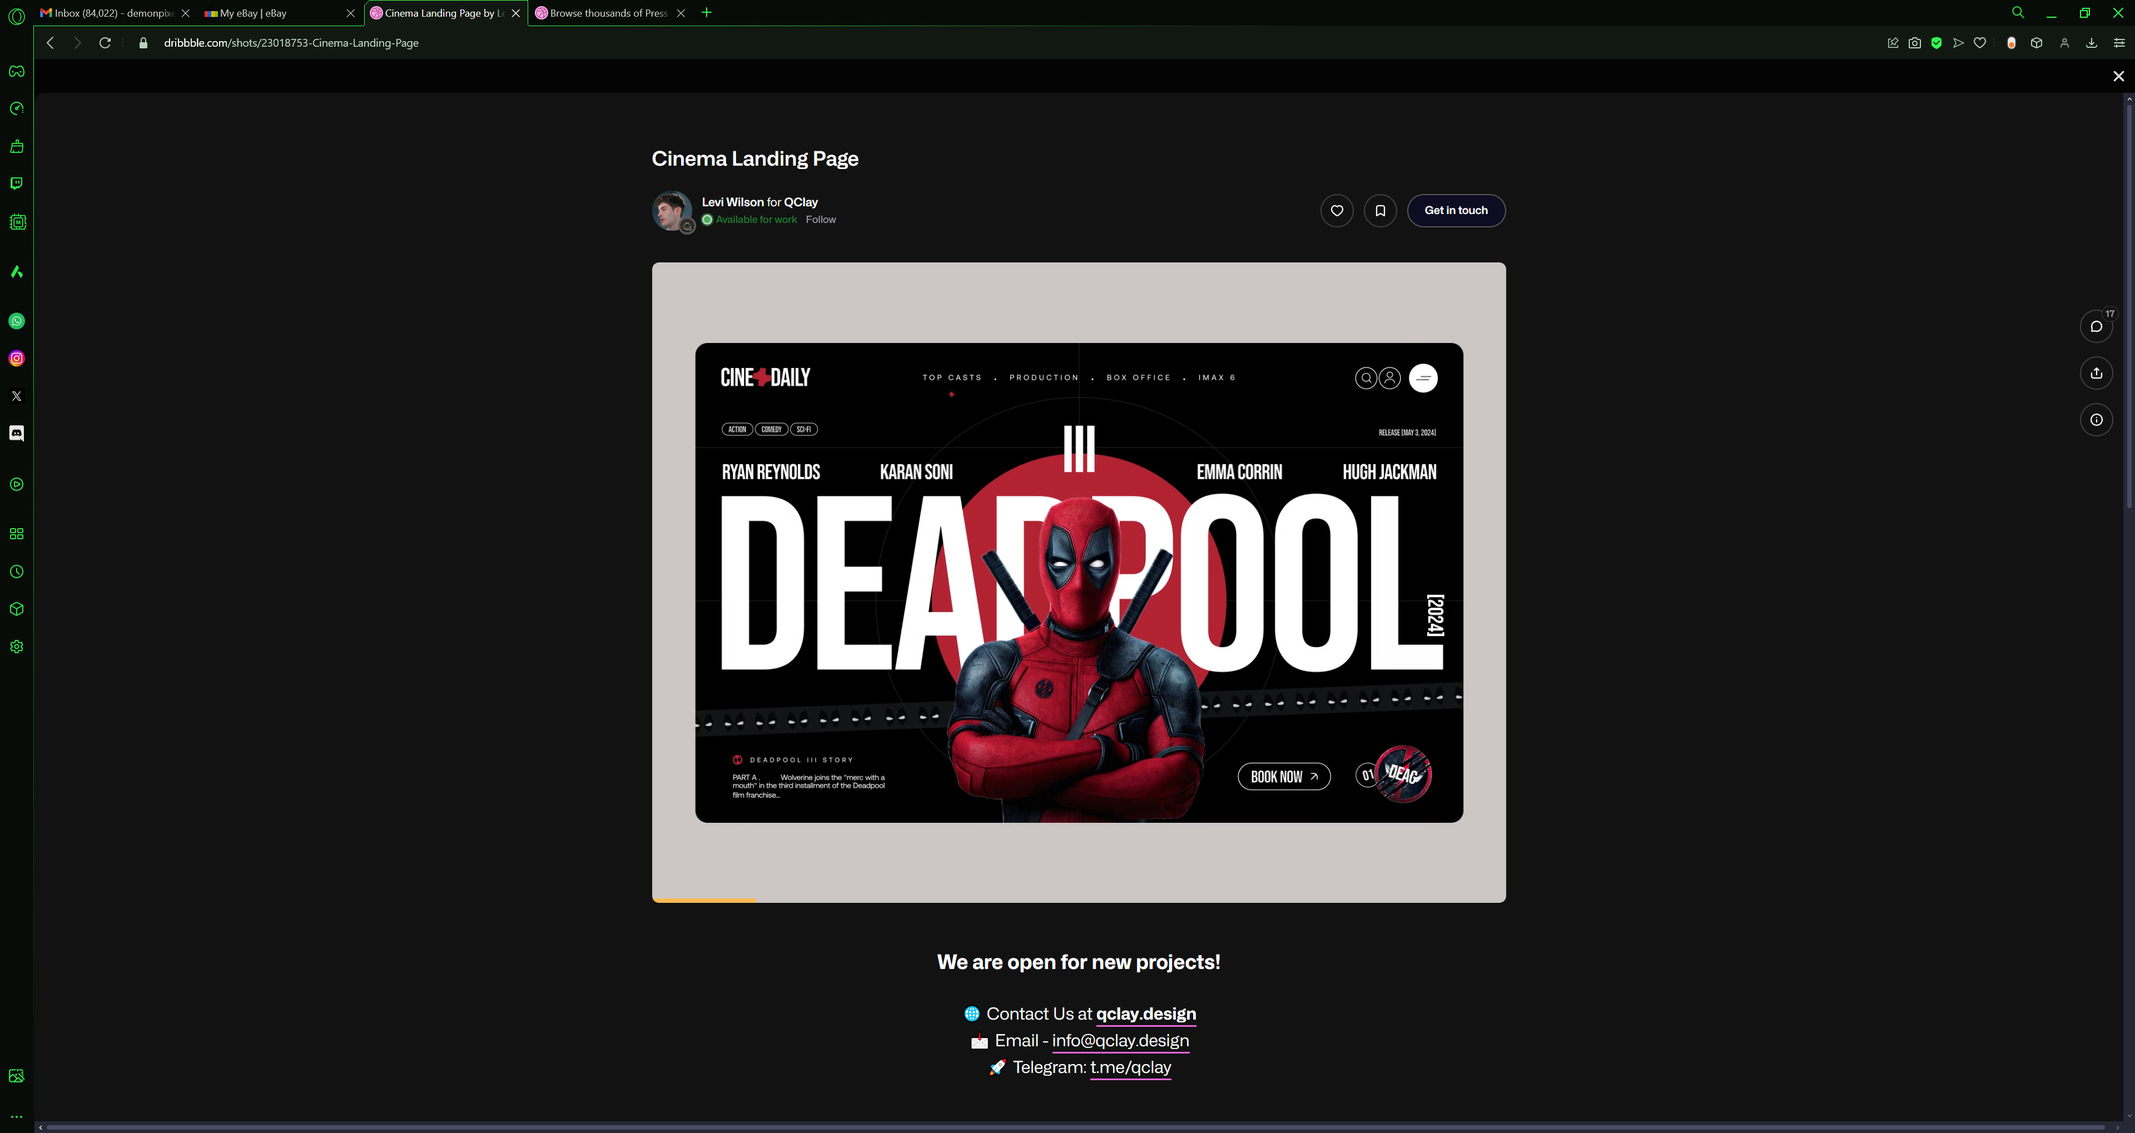The width and height of the screenshot is (2135, 1133).
Task: Reload the current page
Action: pos(105,43)
